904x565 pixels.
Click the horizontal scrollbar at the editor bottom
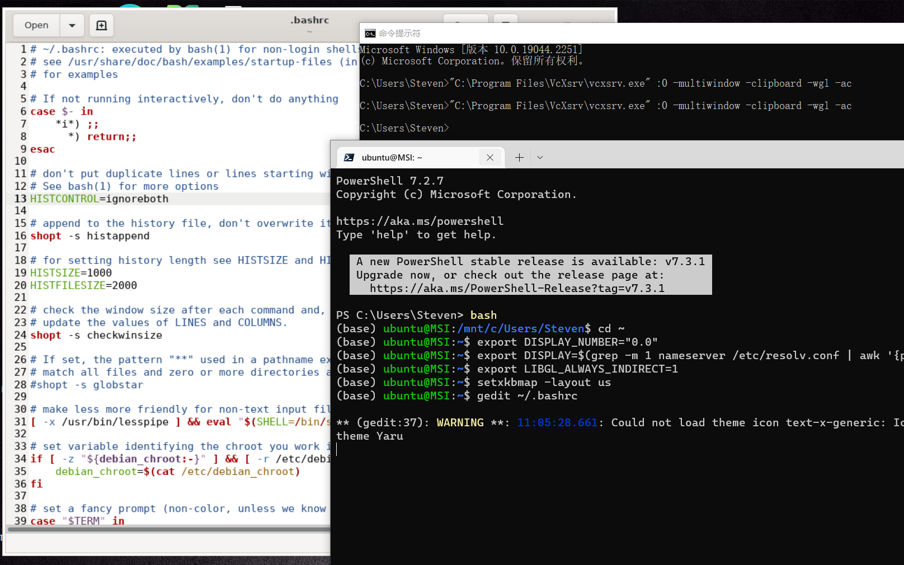pos(168,529)
